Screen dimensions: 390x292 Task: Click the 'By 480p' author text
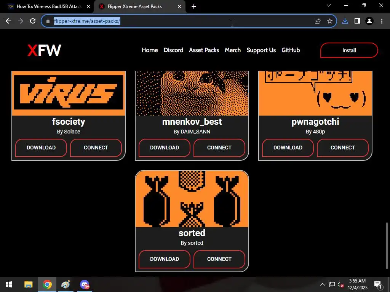[x=315, y=132]
